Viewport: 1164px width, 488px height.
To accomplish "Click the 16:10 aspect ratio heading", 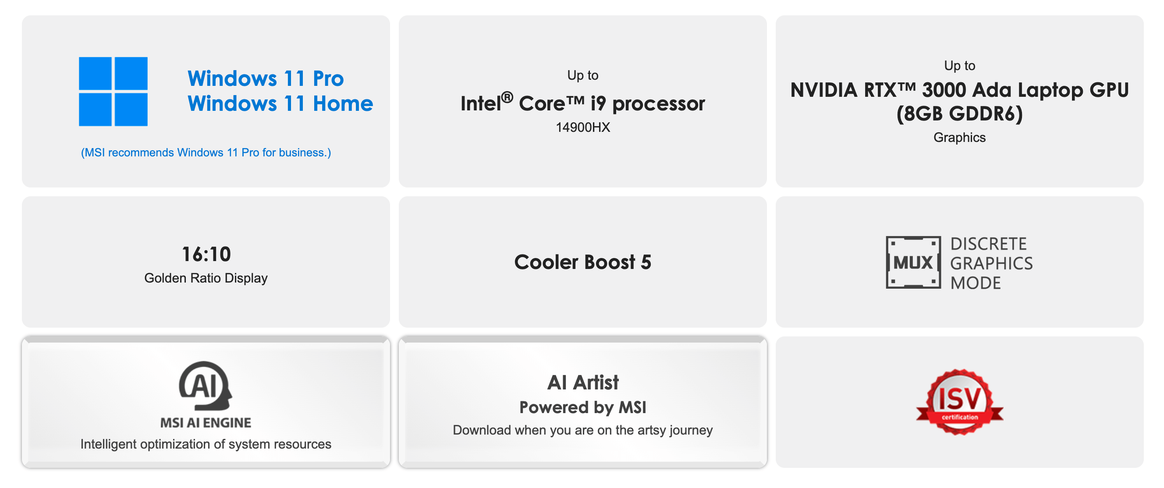I will pyautogui.click(x=206, y=255).
